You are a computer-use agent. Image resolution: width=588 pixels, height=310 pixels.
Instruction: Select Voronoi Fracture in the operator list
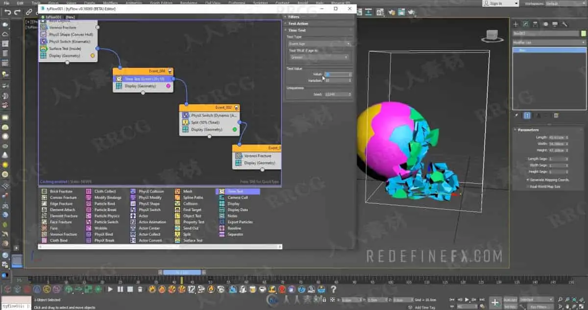59,234
